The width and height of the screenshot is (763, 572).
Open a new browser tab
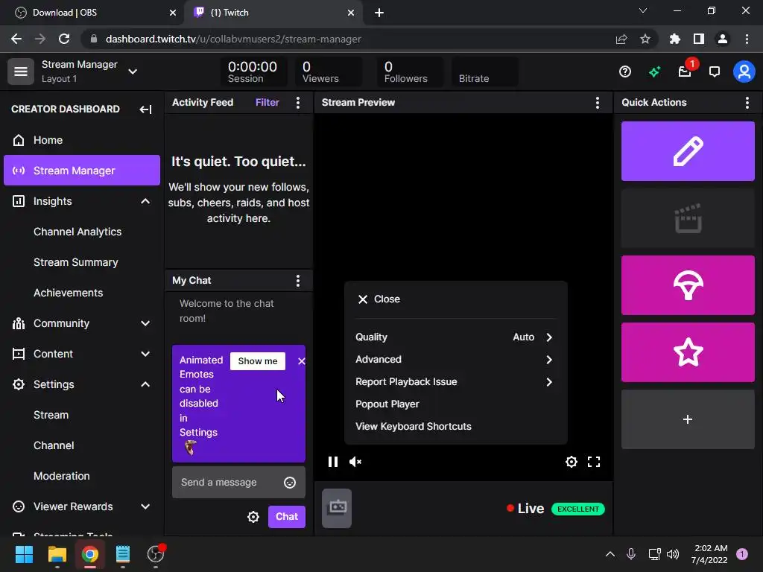click(x=379, y=13)
